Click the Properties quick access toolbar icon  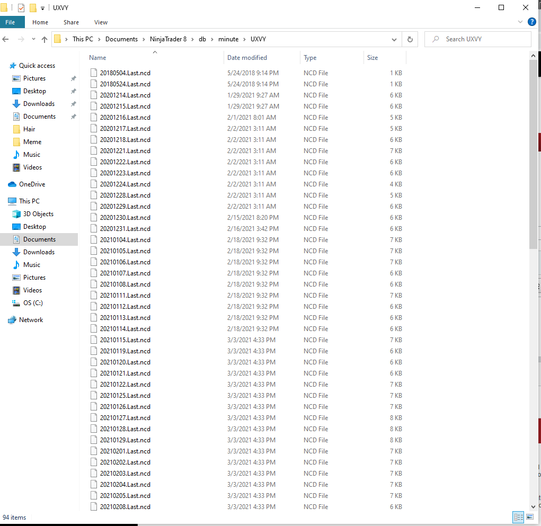click(x=21, y=7)
